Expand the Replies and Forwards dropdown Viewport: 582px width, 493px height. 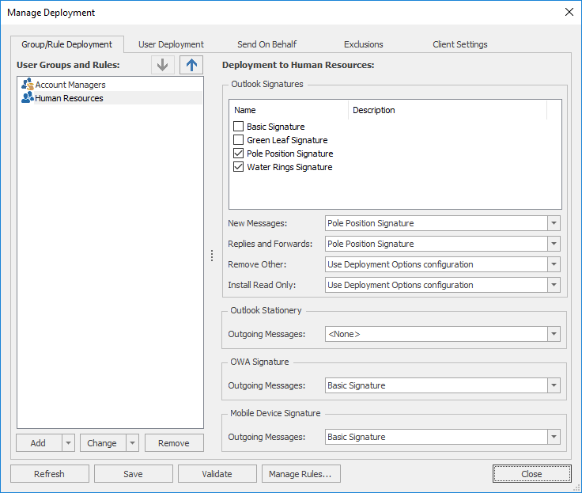554,244
